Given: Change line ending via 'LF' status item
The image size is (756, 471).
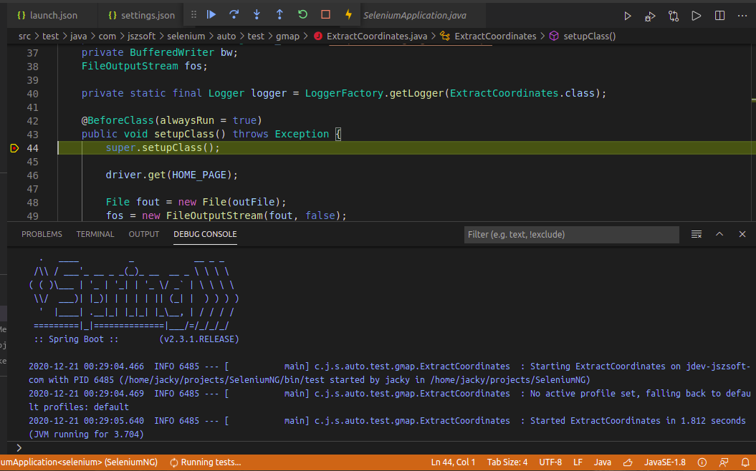Looking at the screenshot, I should coord(578,462).
